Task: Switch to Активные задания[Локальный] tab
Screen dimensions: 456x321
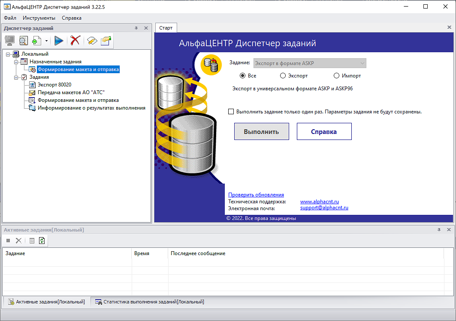Action: coord(46,302)
